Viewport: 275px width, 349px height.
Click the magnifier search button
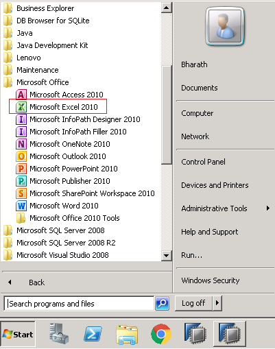[x=163, y=304]
